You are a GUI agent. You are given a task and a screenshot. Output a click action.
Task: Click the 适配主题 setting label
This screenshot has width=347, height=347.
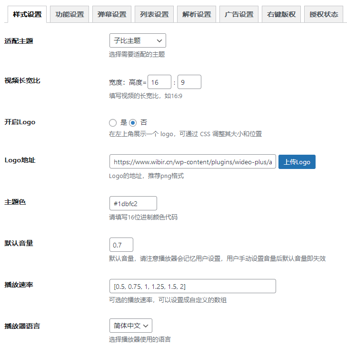point(19,41)
